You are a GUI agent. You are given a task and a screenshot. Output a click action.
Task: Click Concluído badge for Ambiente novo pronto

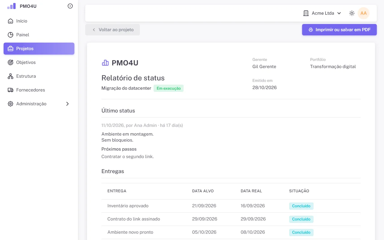[301, 232]
